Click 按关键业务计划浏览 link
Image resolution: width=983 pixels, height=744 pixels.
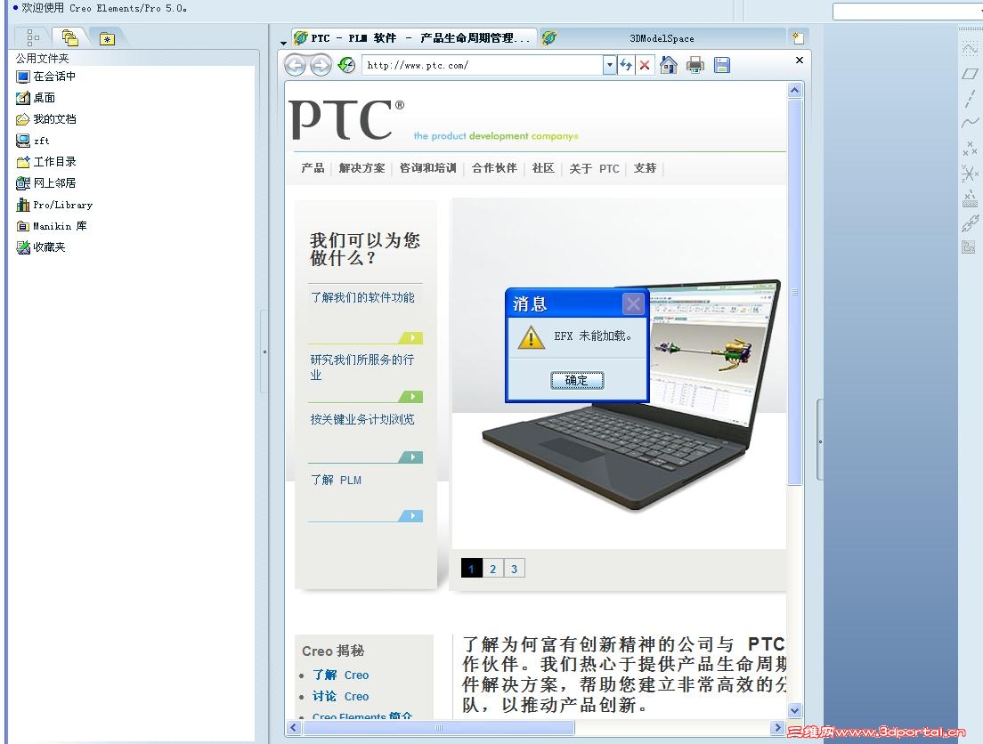(362, 419)
